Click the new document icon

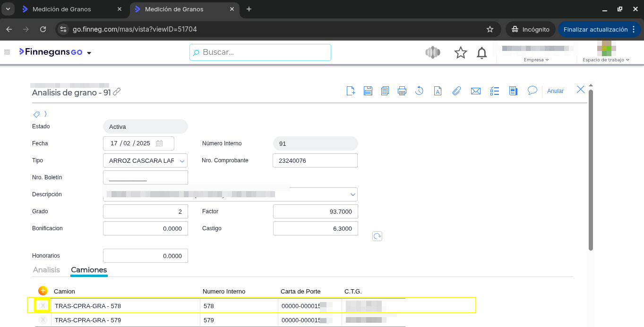(351, 91)
